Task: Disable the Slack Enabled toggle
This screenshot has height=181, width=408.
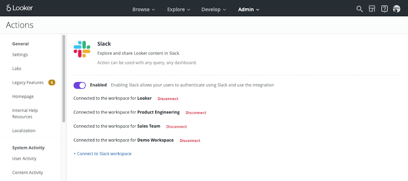Action: 80,85
